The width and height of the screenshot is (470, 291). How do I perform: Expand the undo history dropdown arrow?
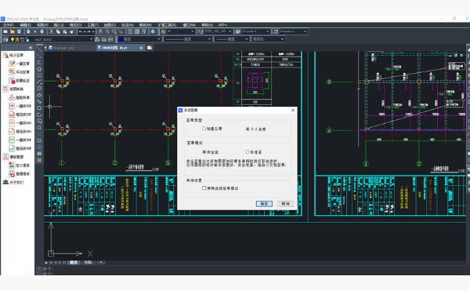pyautogui.click(x=85, y=31)
